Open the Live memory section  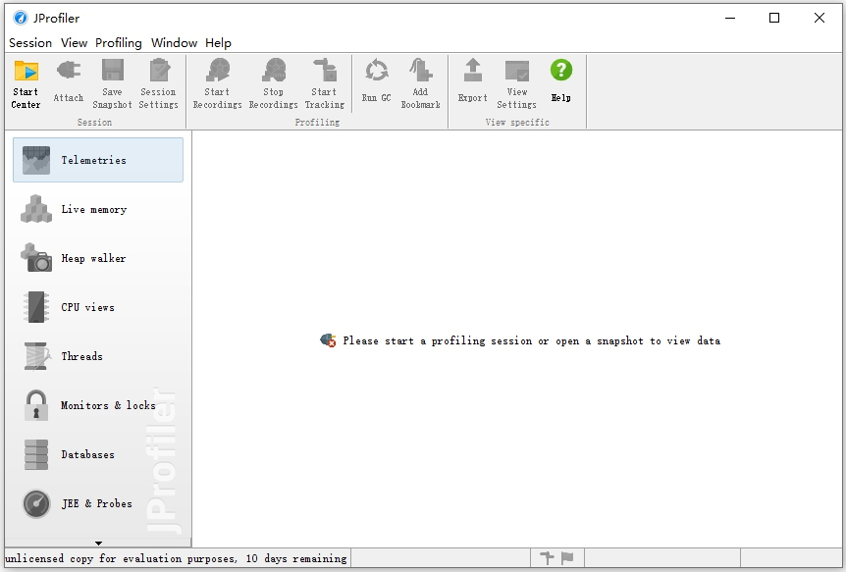coord(98,209)
